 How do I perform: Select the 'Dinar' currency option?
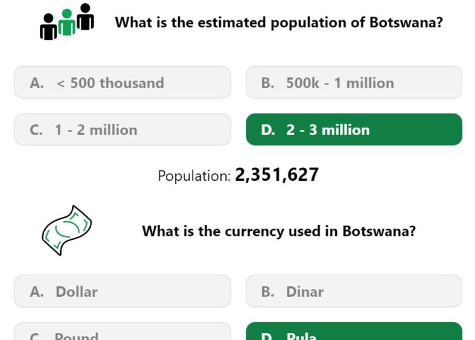pos(354,291)
